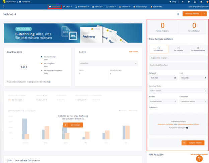Expand arrow next to 'Rechnung erstellen'
The width and height of the screenshot is (209, 163).
click(x=204, y=14)
